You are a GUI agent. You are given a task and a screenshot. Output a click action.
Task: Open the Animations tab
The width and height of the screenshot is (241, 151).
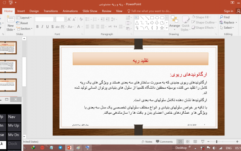pos(70,11)
